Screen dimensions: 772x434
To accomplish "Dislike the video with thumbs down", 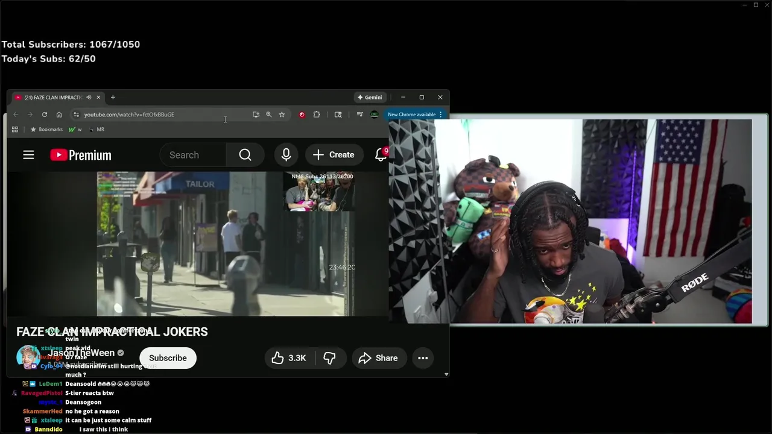I will pyautogui.click(x=329, y=358).
